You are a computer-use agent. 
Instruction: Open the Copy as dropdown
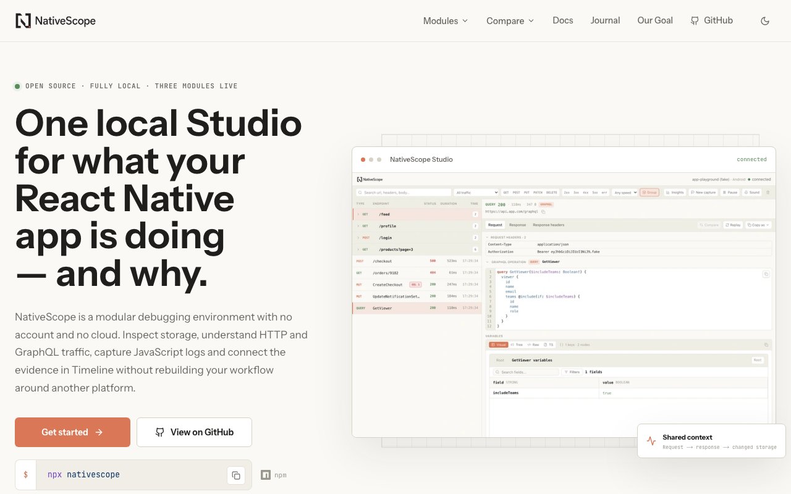(758, 225)
